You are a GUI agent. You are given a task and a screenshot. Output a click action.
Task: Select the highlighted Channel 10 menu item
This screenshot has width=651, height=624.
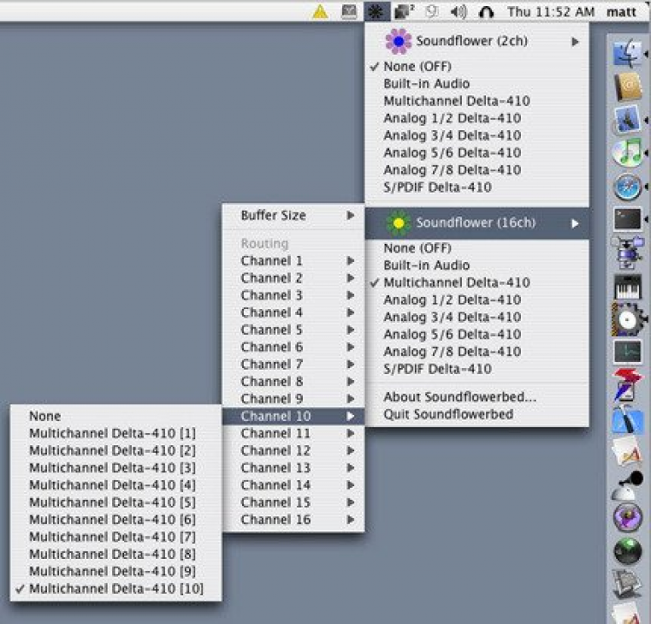[x=293, y=416]
